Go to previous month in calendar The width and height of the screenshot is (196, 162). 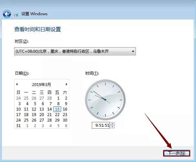pyautogui.click(x=17, y=84)
